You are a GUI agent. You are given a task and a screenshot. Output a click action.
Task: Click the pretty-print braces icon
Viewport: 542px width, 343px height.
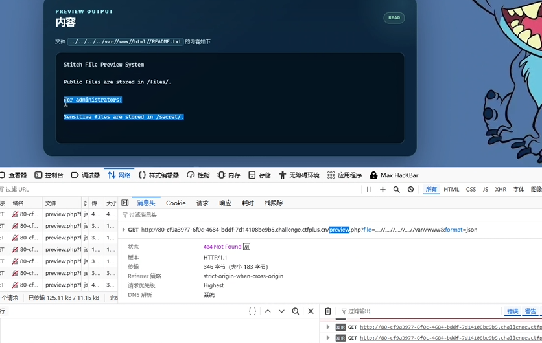(253, 311)
